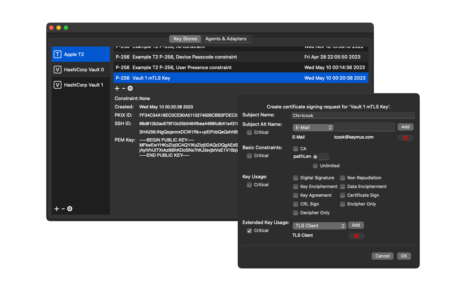Check the Digital Signature key usage

[296, 178]
